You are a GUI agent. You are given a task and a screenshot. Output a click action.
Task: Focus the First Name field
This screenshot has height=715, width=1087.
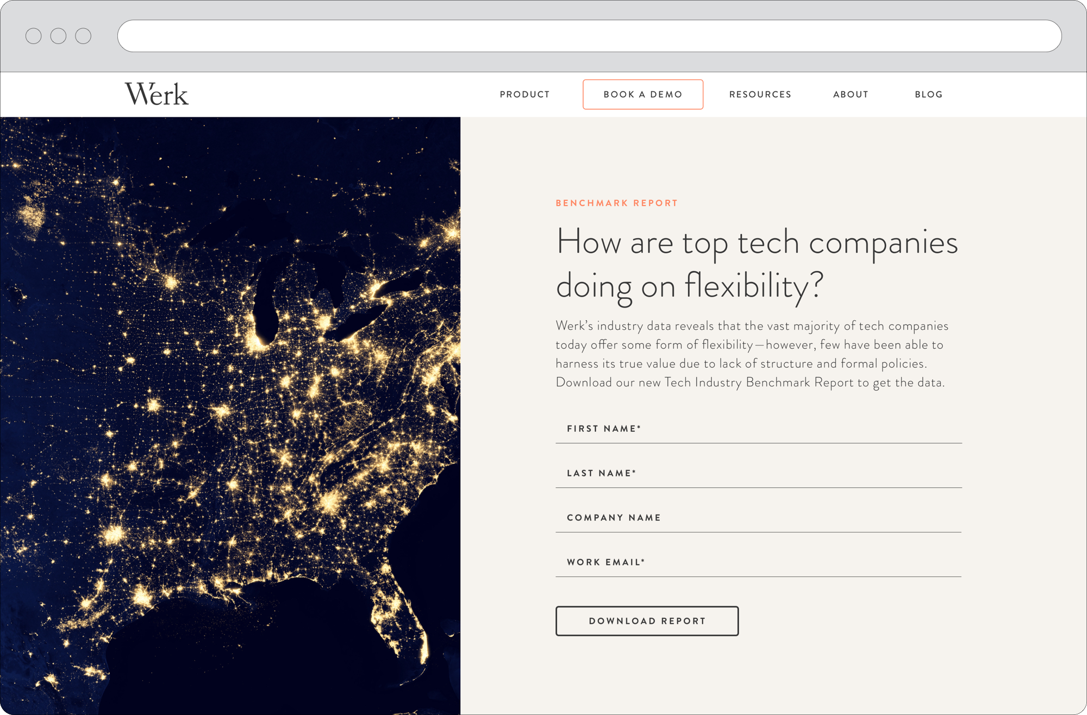(759, 429)
